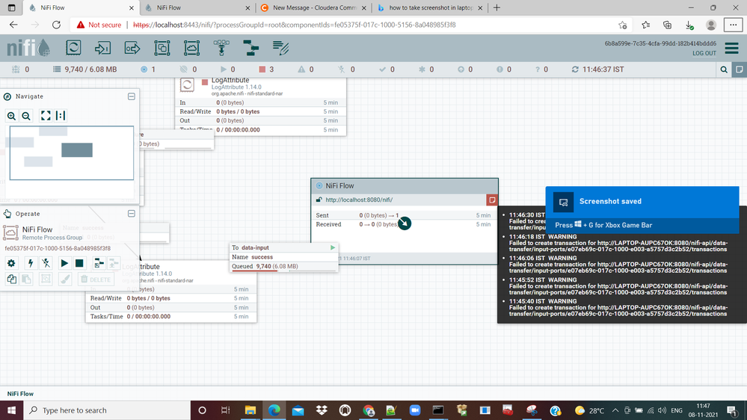Click the Actual size icon in Navigate

click(61, 116)
